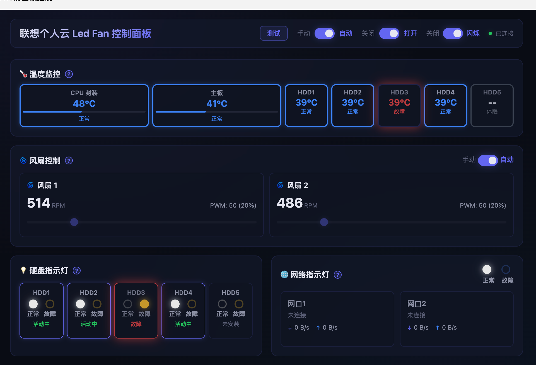
Task: Select HDD5 故障 indicator light
Action: (x=239, y=304)
